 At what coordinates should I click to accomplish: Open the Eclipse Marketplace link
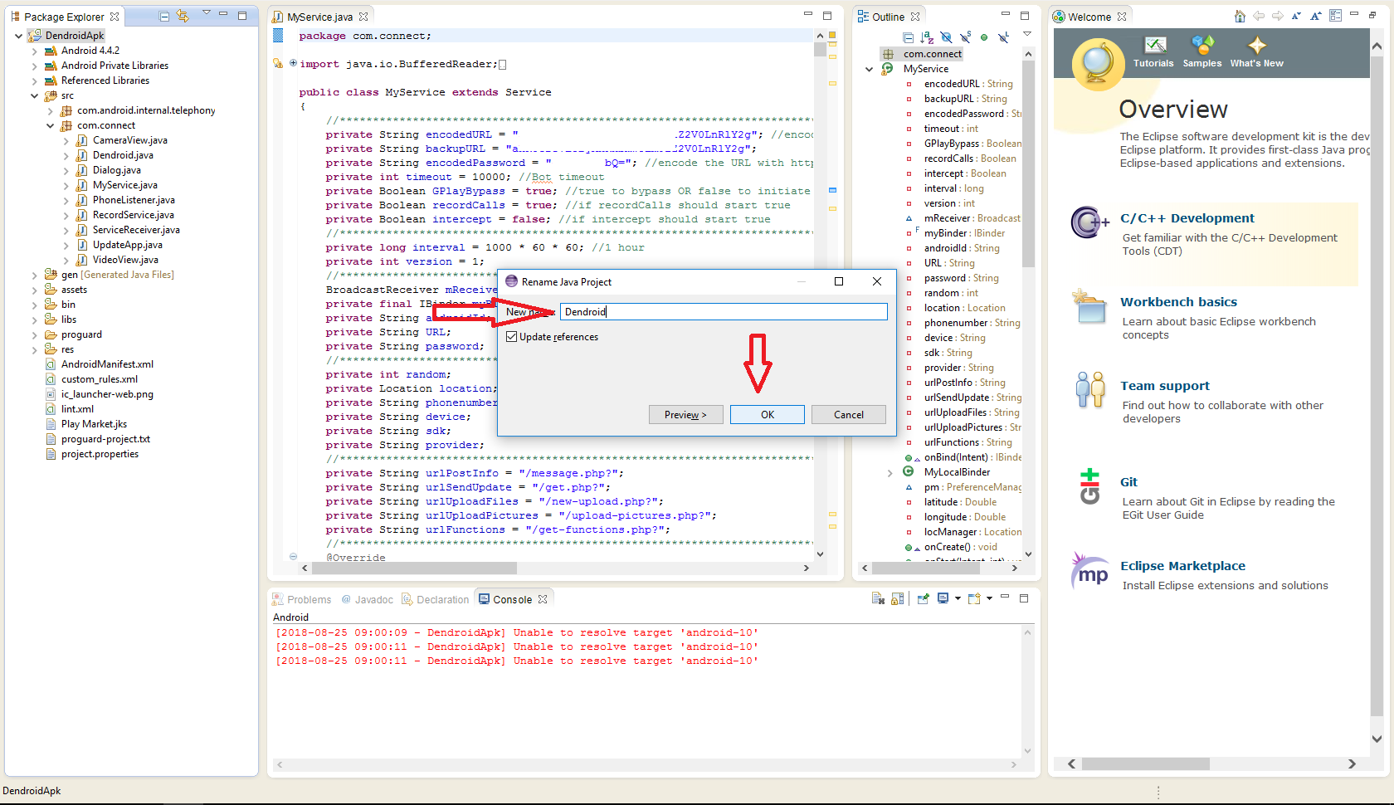[x=1182, y=566]
